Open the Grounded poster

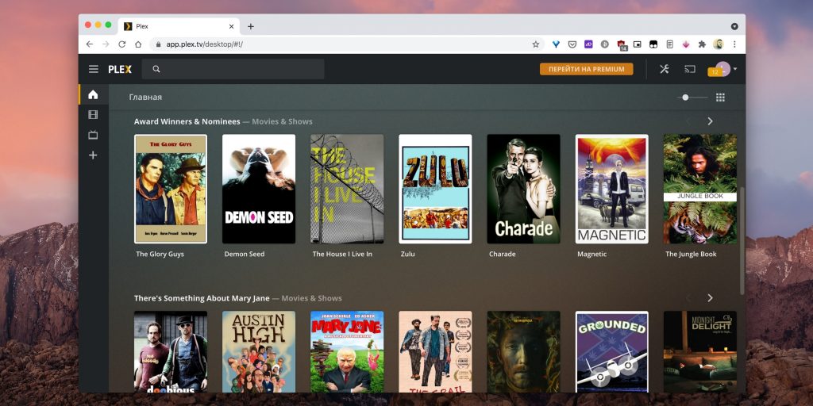point(612,351)
